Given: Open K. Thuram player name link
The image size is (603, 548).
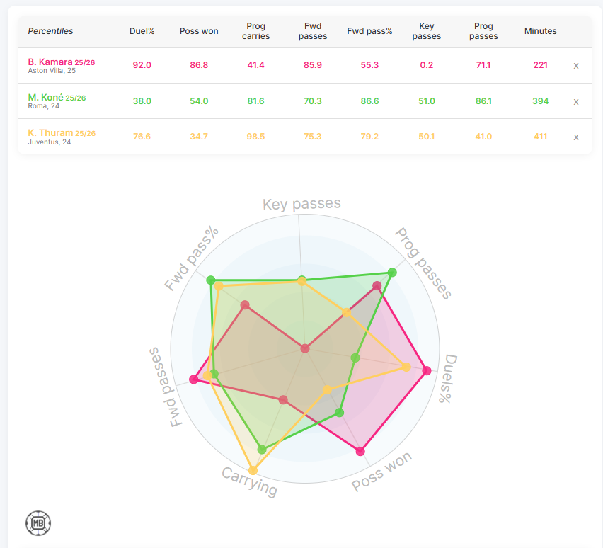Looking at the screenshot, I should click(50, 133).
